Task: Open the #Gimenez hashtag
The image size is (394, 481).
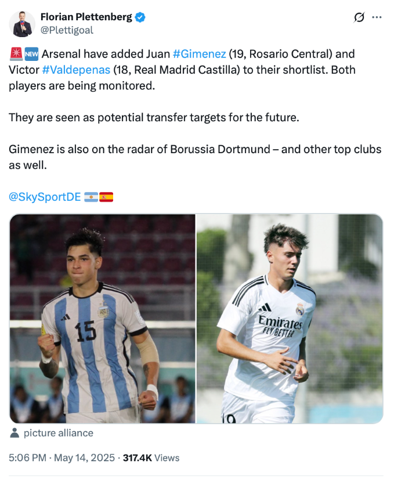Action: (x=200, y=54)
